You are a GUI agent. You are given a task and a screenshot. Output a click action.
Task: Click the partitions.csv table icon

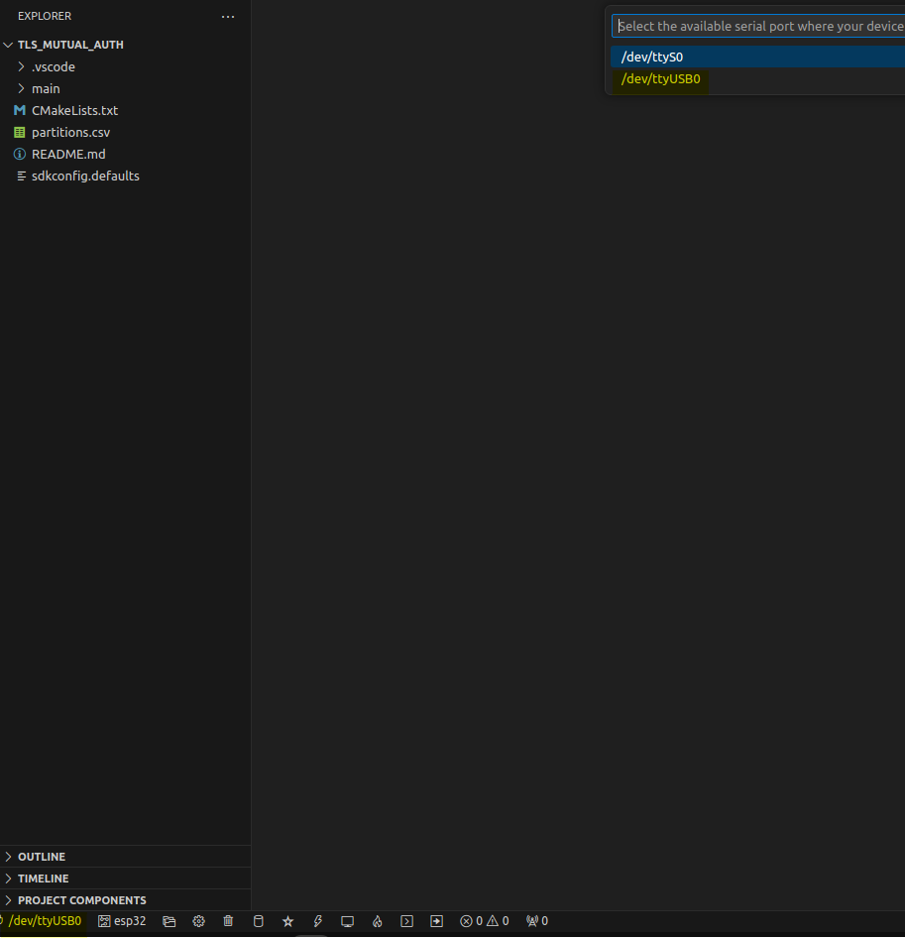tap(20, 132)
